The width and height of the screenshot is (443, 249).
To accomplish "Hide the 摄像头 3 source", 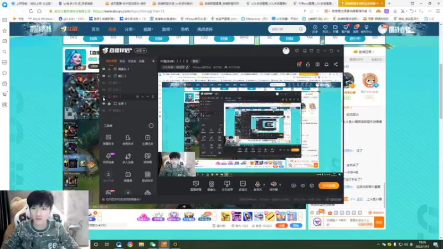I will click(104, 69).
